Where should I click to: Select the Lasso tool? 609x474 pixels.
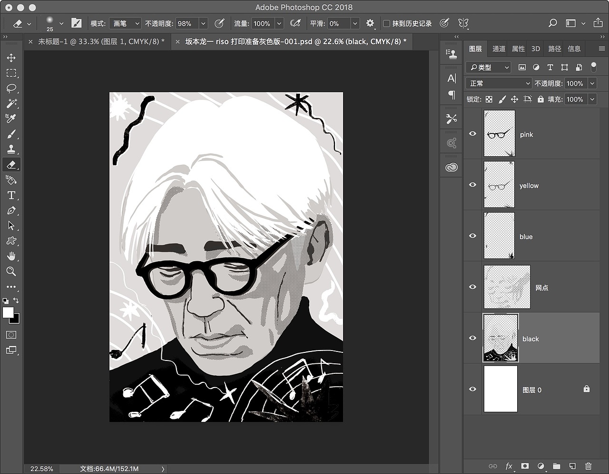[x=11, y=88]
